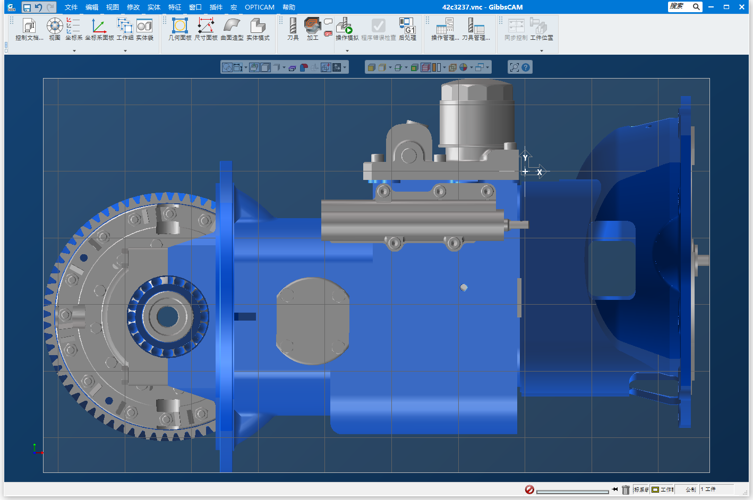Open the 特征 menu

point(175,7)
